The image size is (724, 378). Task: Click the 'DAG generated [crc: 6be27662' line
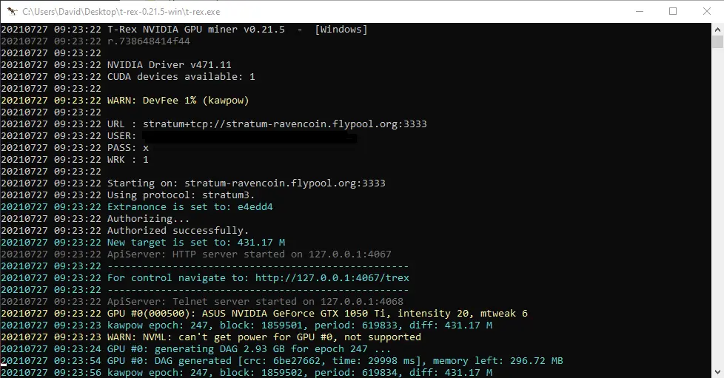pos(281,360)
